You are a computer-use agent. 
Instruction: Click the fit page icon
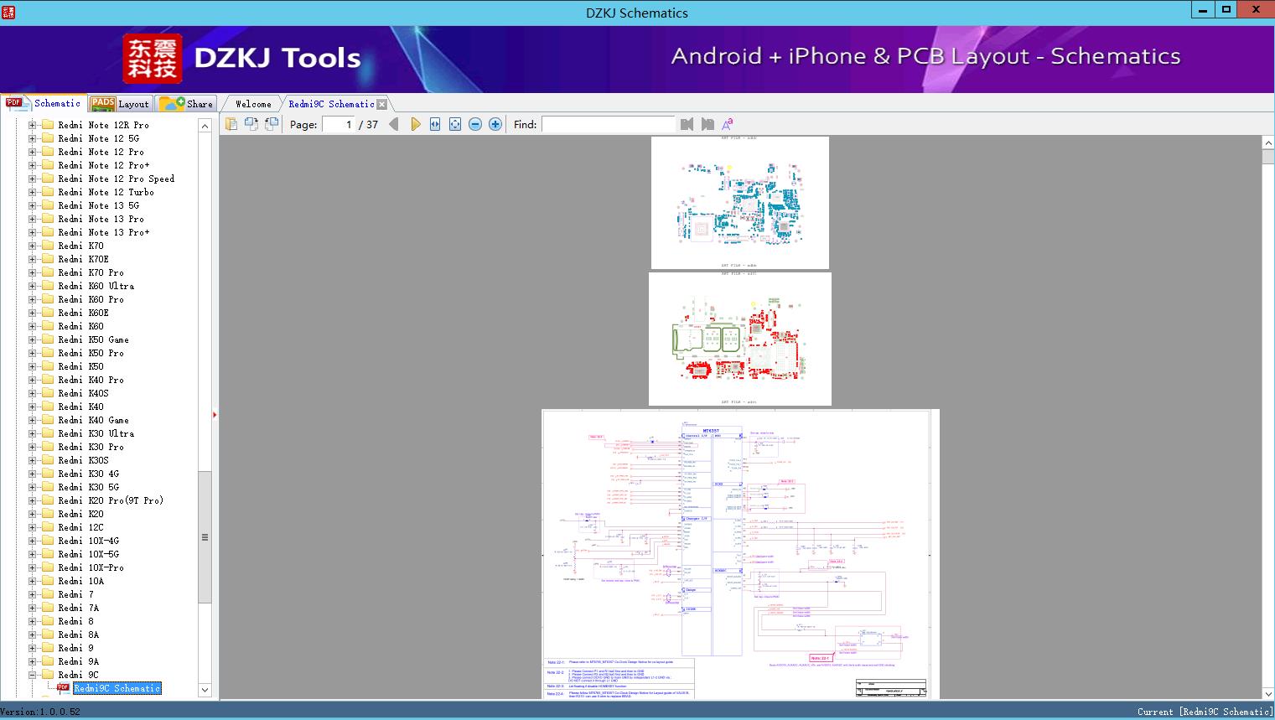(455, 124)
